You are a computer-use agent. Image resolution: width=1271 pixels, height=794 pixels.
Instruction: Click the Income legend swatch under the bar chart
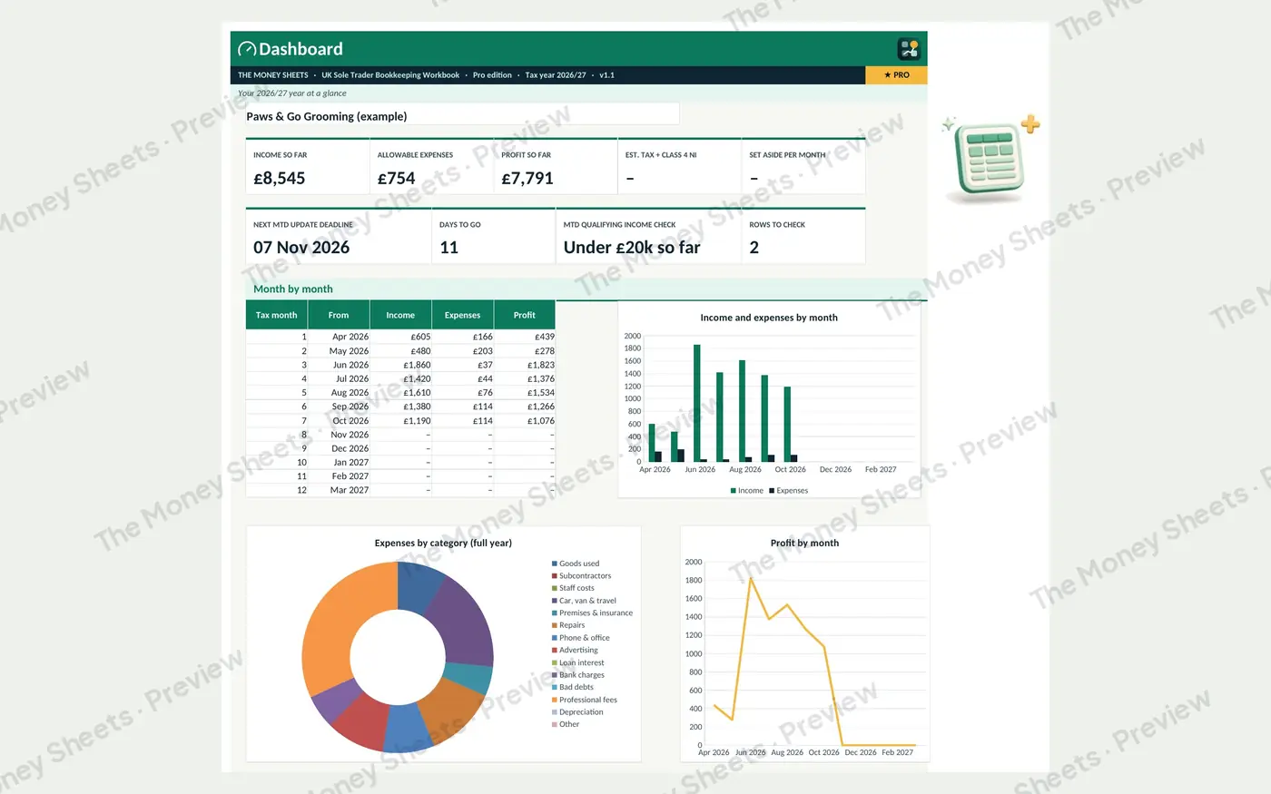[733, 491]
